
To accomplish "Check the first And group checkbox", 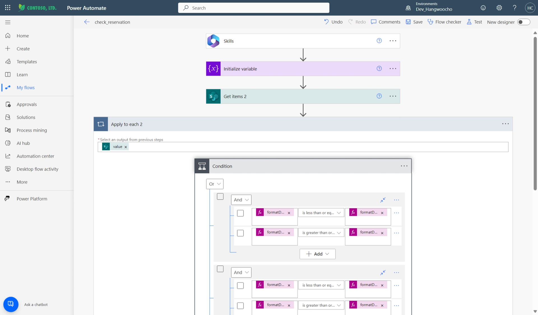I will tap(220, 197).
